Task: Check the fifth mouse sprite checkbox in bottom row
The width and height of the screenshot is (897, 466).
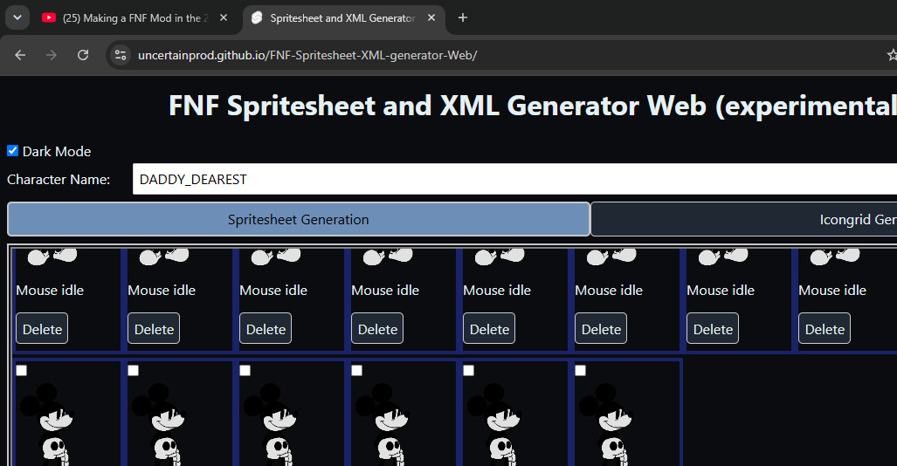Action: click(x=468, y=371)
